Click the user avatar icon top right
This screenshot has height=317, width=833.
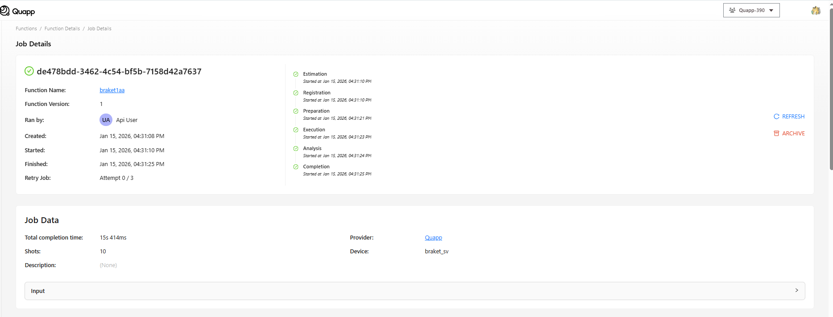[x=816, y=11]
